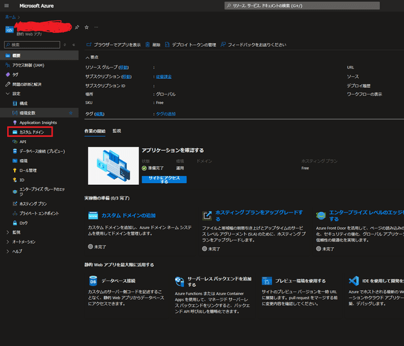This screenshot has height=346, width=404.
Task: Open ロール管理 in the sidebar
Action: click(28, 170)
